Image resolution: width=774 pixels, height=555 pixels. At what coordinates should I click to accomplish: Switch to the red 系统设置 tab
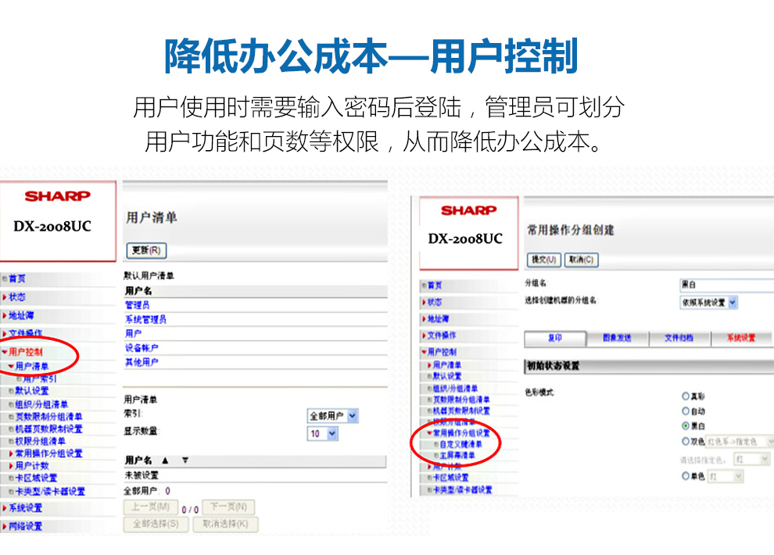[740, 338]
